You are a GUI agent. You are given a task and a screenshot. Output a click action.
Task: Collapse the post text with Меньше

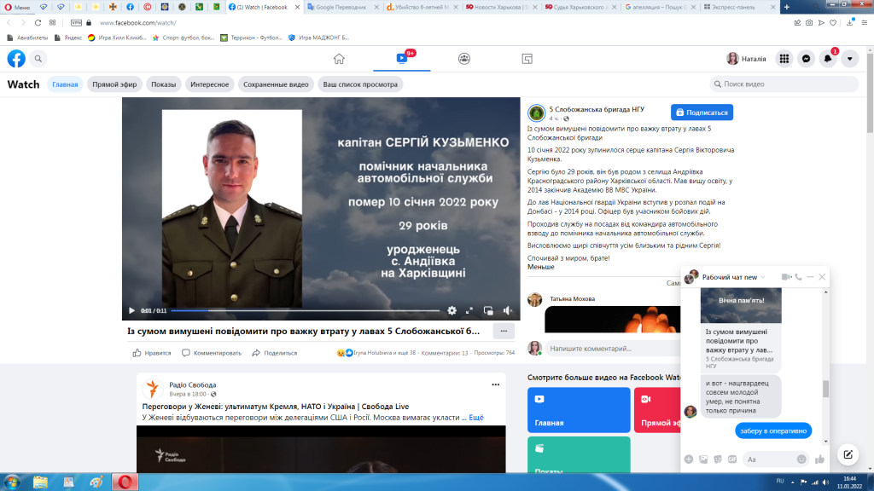(540, 267)
